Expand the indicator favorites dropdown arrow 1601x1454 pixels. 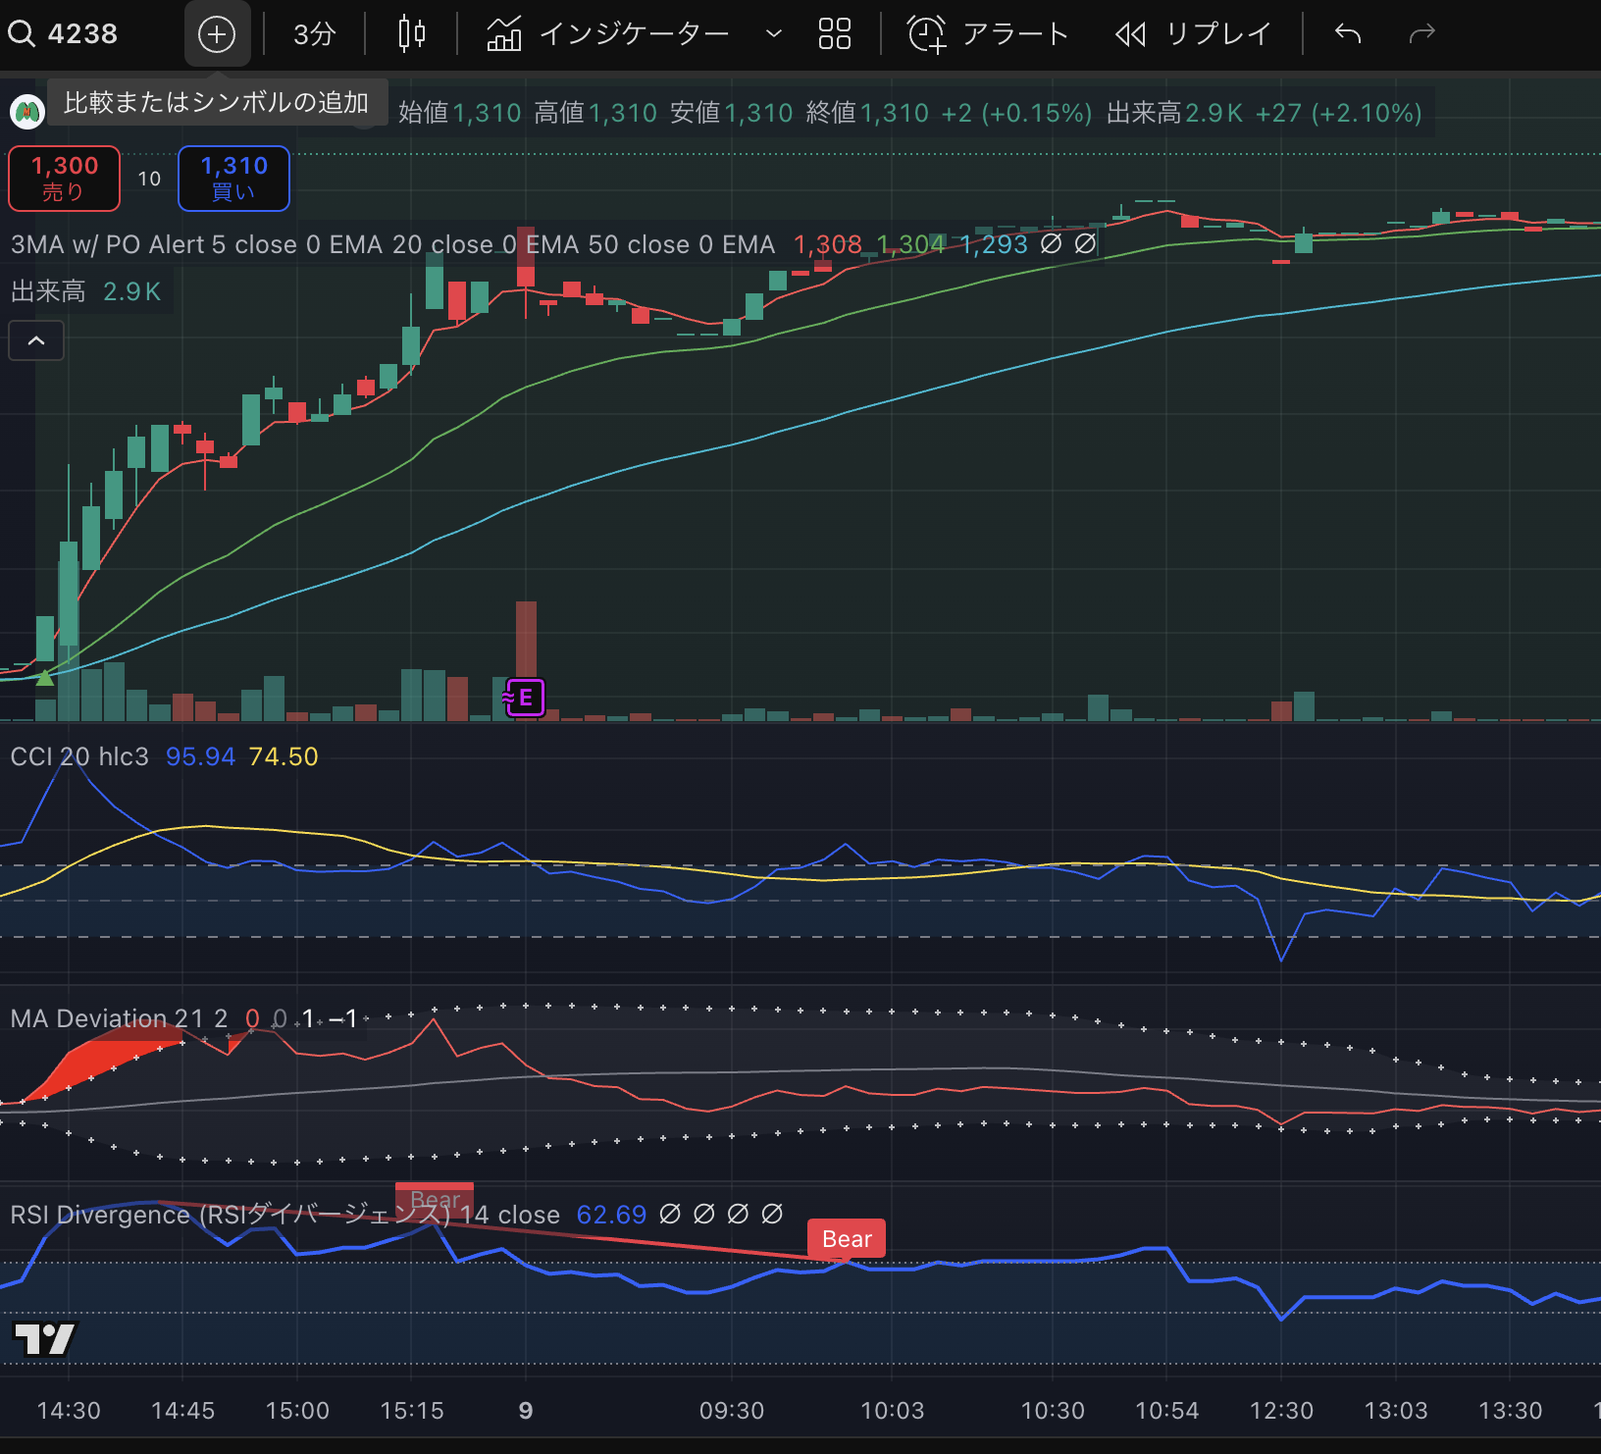[774, 34]
